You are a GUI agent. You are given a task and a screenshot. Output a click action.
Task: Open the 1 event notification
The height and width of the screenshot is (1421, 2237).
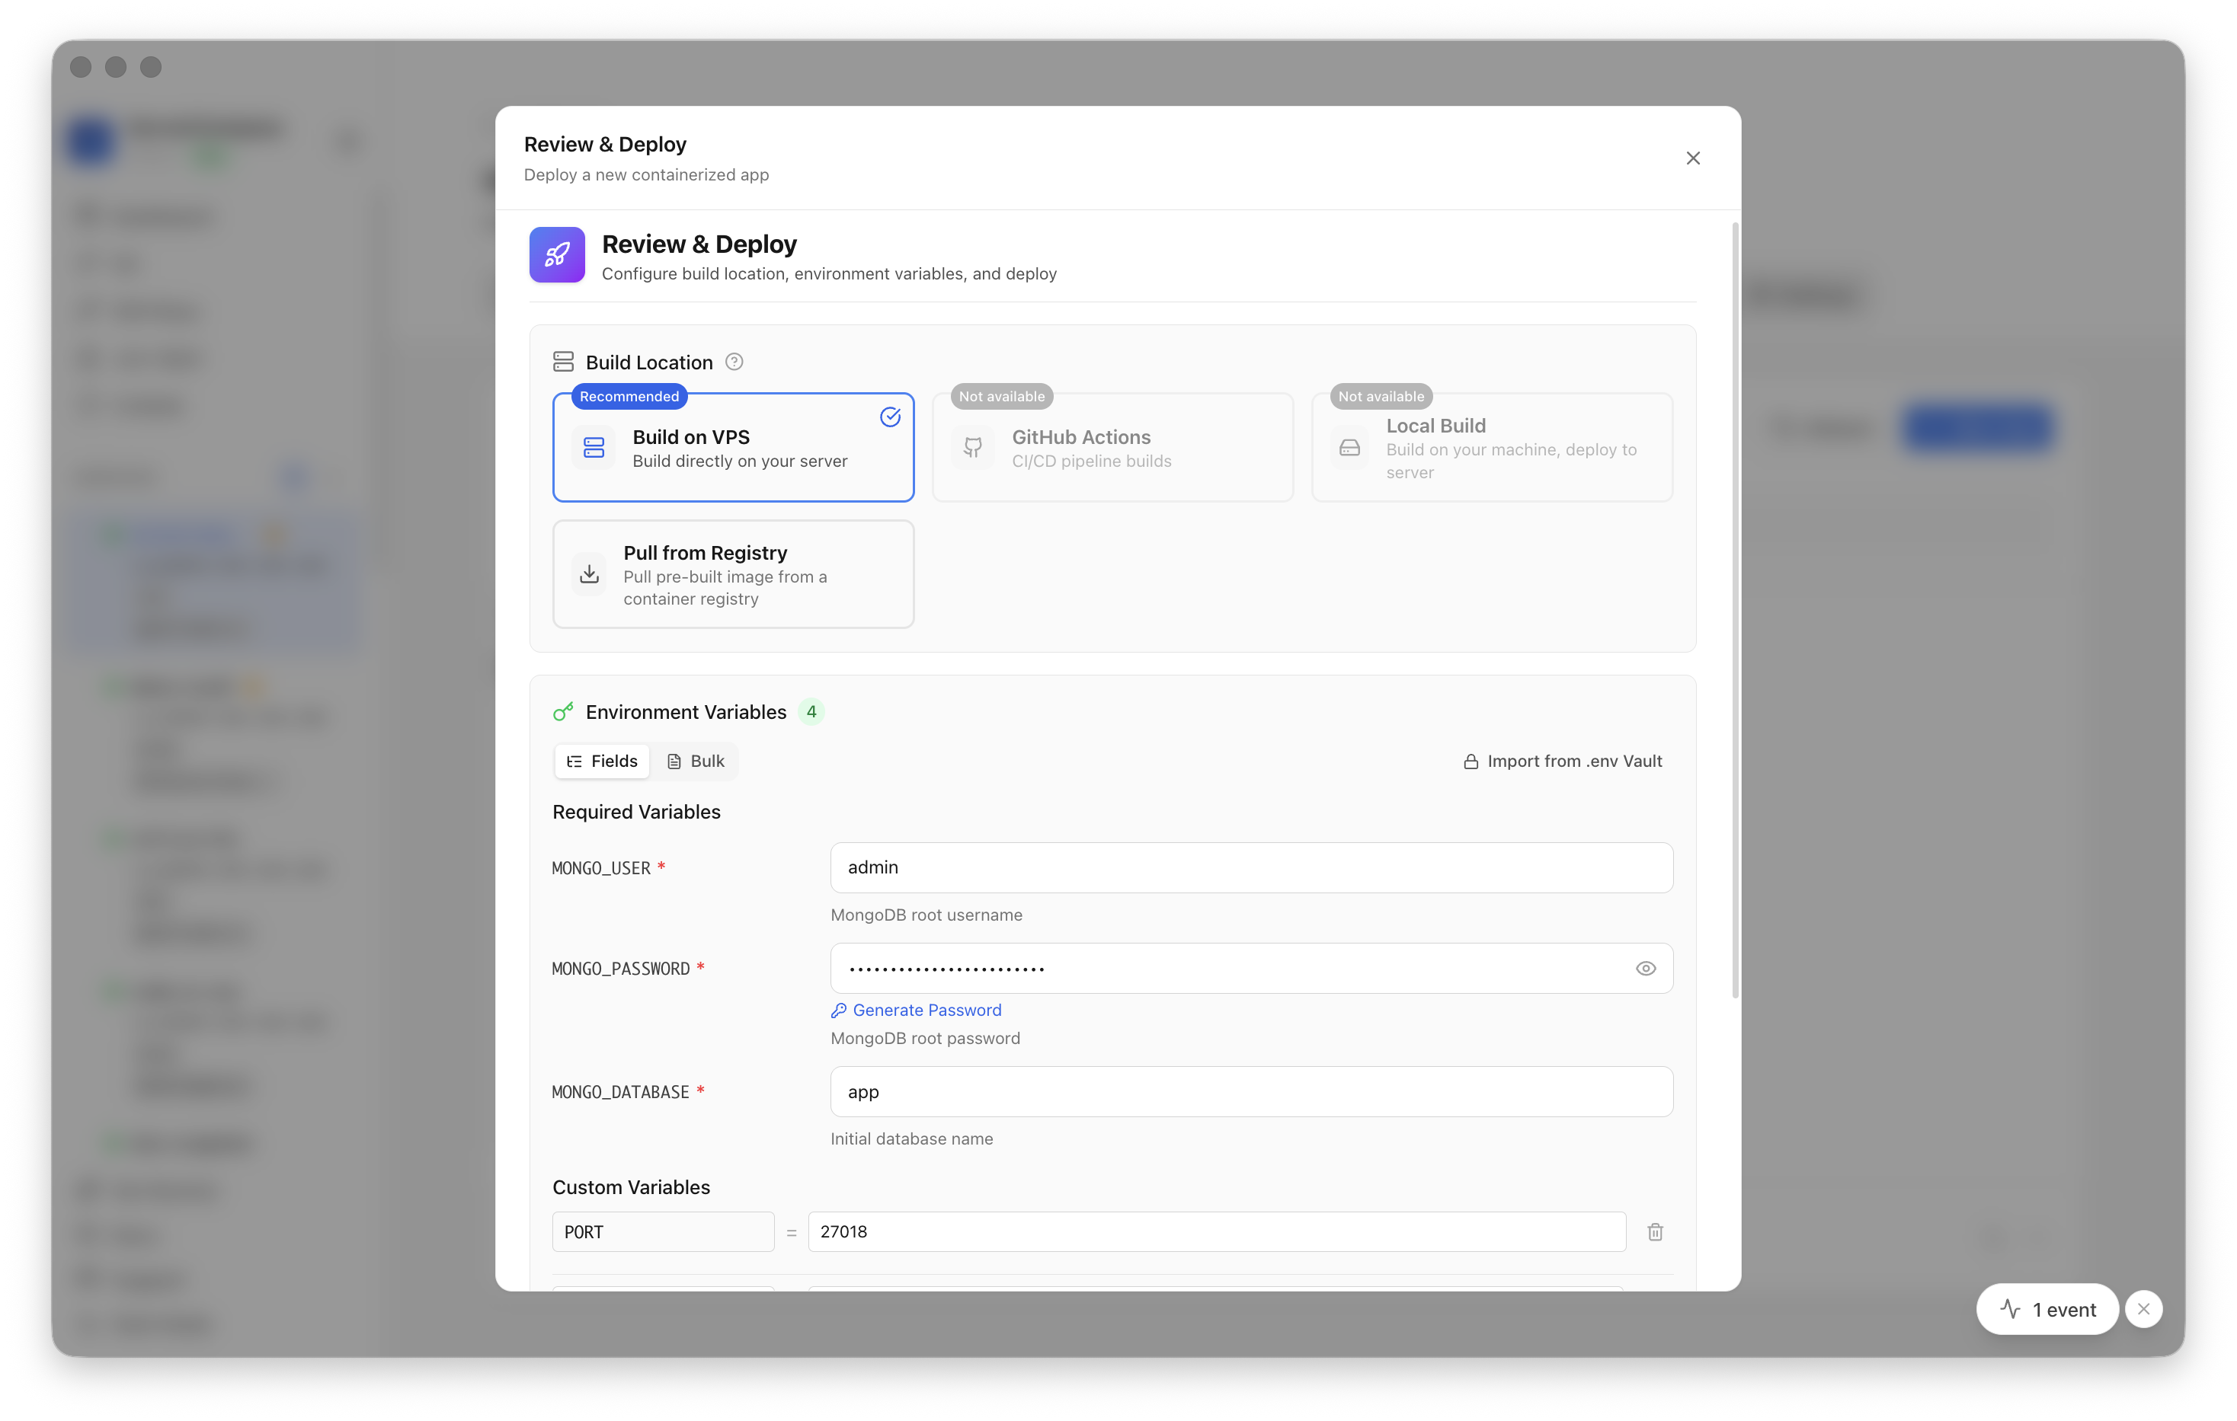[2047, 1310]
